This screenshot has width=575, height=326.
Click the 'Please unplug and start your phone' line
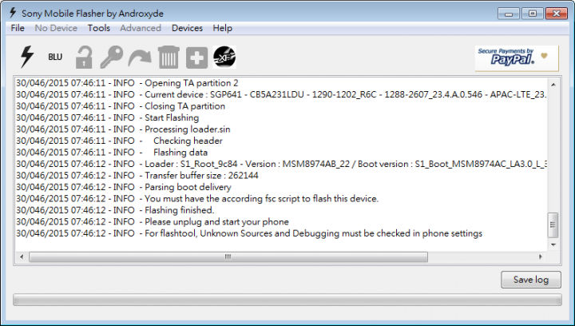(x=153, y=221)
